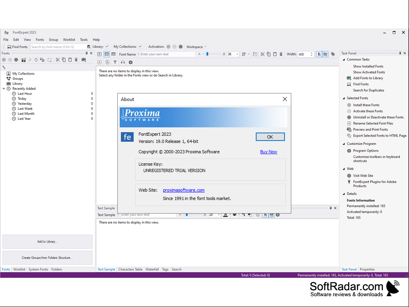This screenshot has height=307, width=409.
Task: Click the Width stepper up arrow
Action: pos(312,53)
